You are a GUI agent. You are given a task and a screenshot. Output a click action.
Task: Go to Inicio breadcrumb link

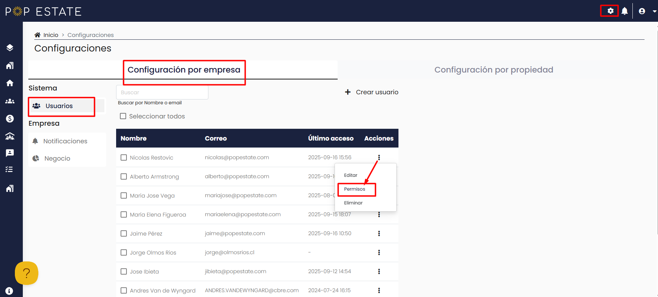pyautogui.click(x=50, y=35)
